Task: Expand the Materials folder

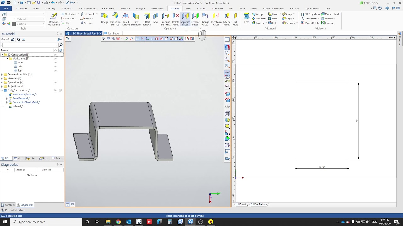Action: tap(2, 78)
